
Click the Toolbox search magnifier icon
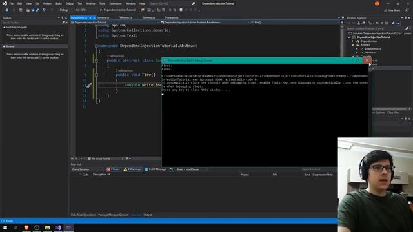click(x=64, y=23)
